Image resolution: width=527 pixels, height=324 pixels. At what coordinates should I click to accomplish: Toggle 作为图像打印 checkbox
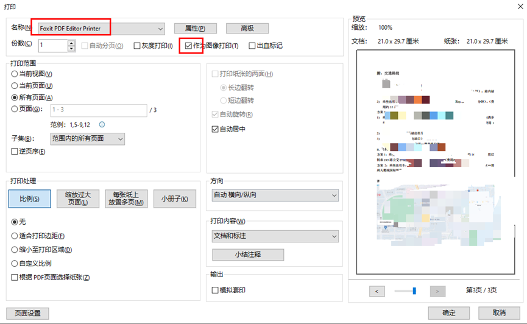tap(189, 46)
